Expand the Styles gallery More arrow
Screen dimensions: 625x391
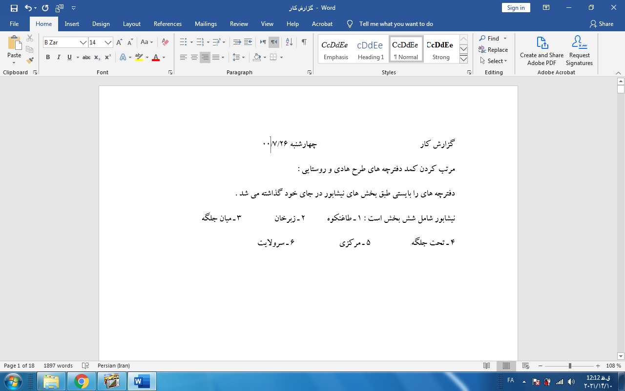463,59
